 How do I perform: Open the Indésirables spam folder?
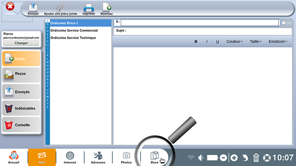[x=21, y=108]
